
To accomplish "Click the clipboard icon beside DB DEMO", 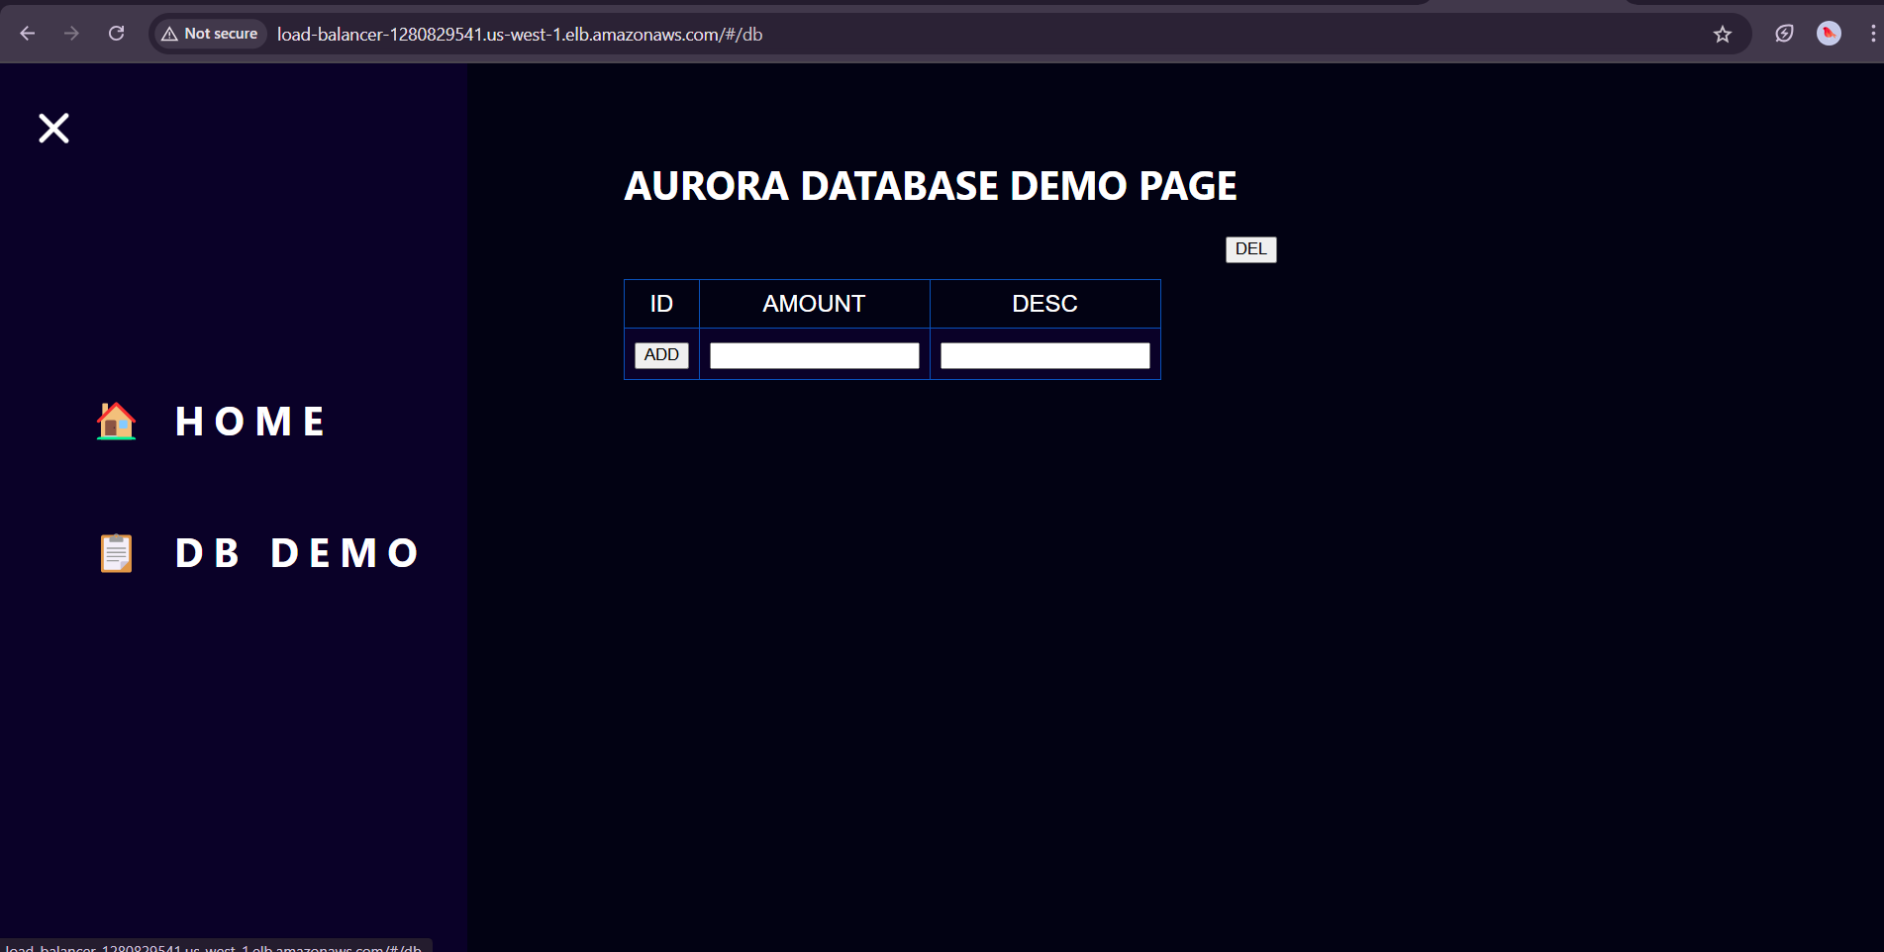I will pos(116,553).
